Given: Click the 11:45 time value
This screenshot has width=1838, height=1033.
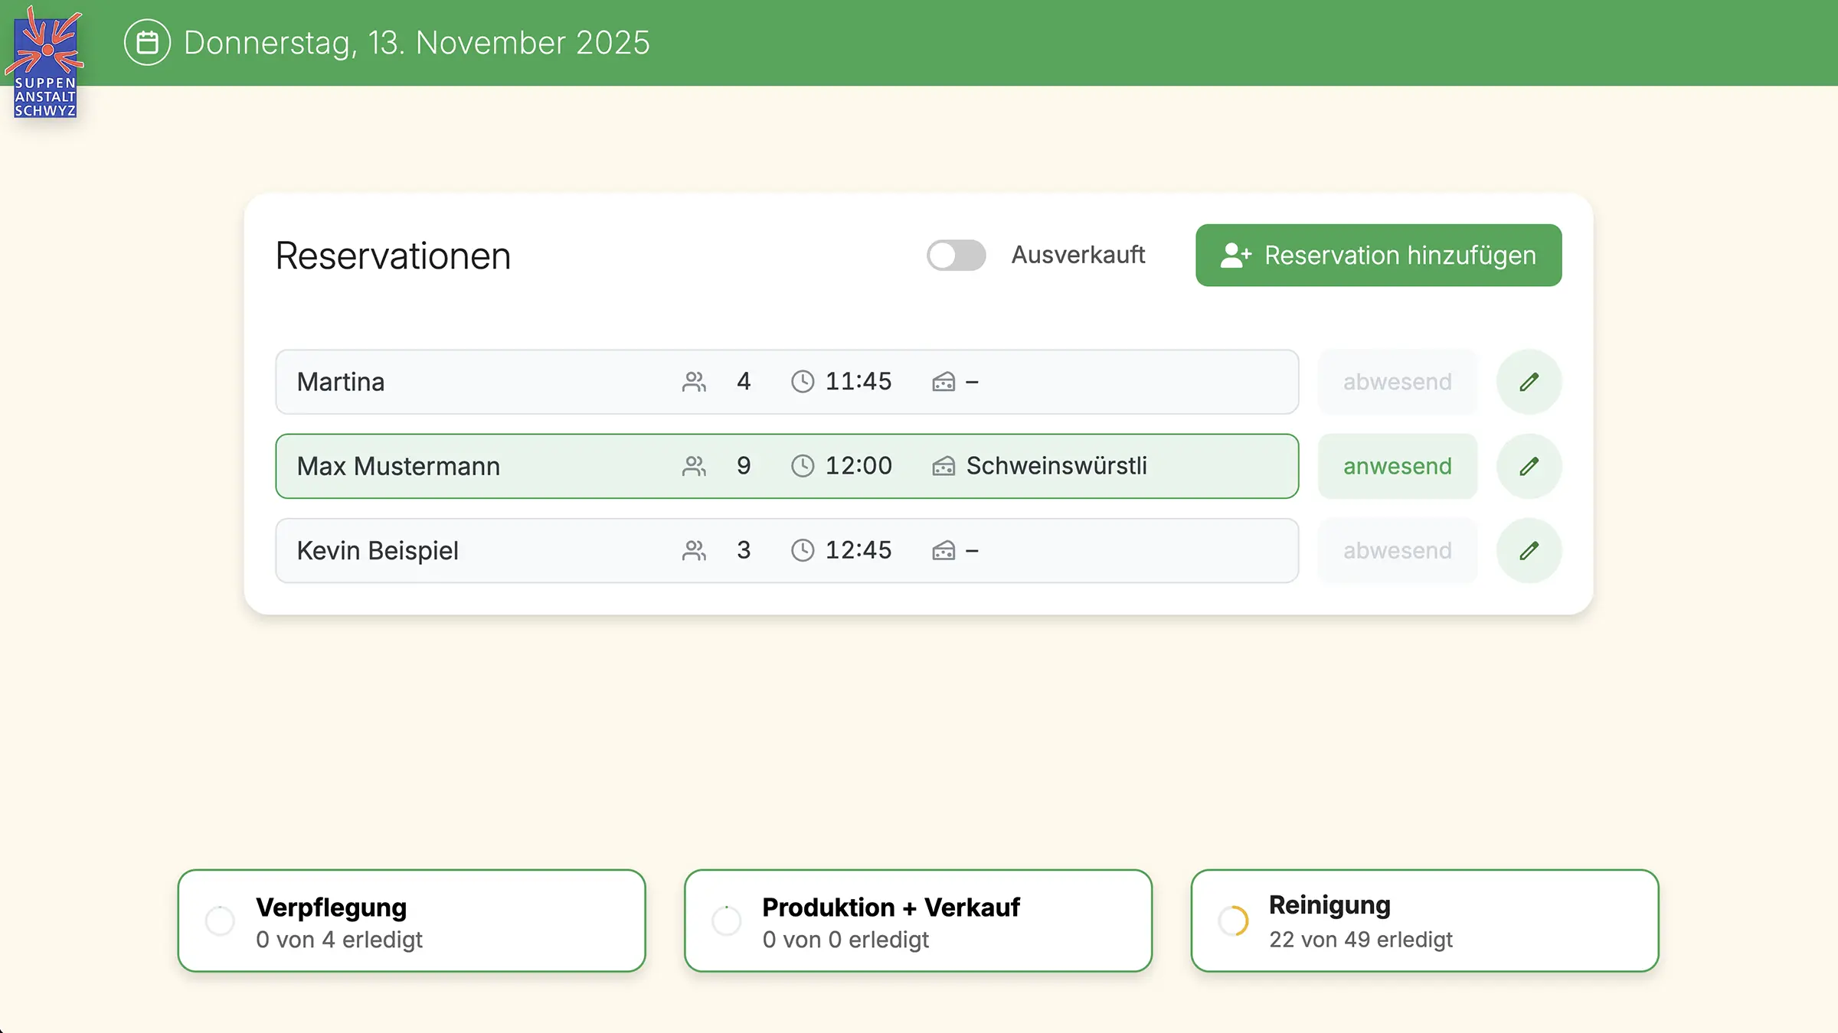Looking at the screenshot, I should point(858,381).
